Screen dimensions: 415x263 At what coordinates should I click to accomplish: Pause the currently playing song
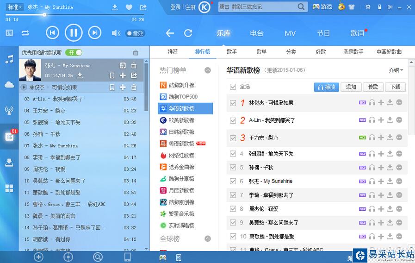(x=74, y=33)
